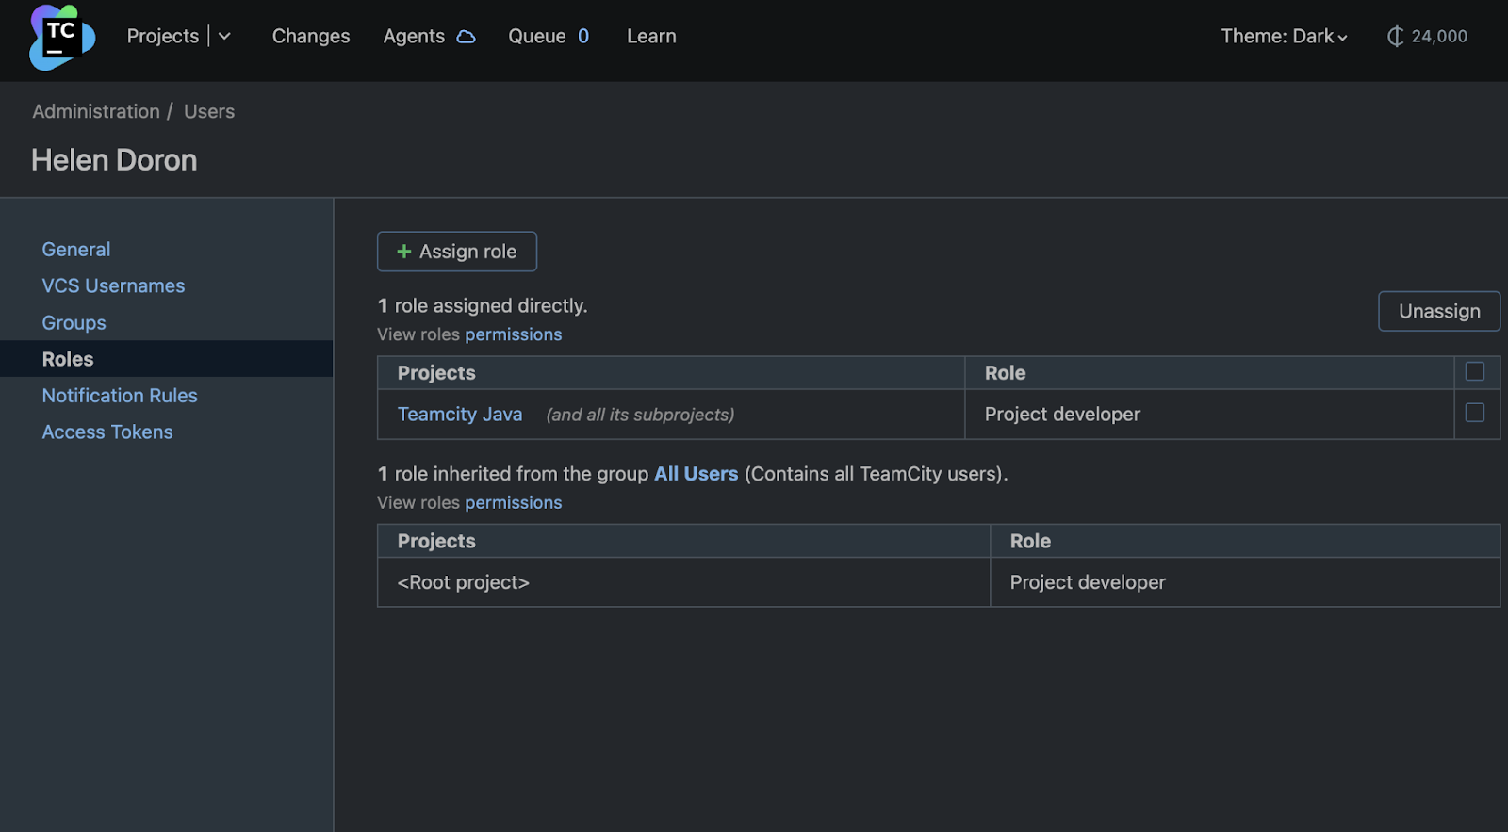Click Project developer in Teamcity Java row
1508x832 pixels.
click(1062, 415)
